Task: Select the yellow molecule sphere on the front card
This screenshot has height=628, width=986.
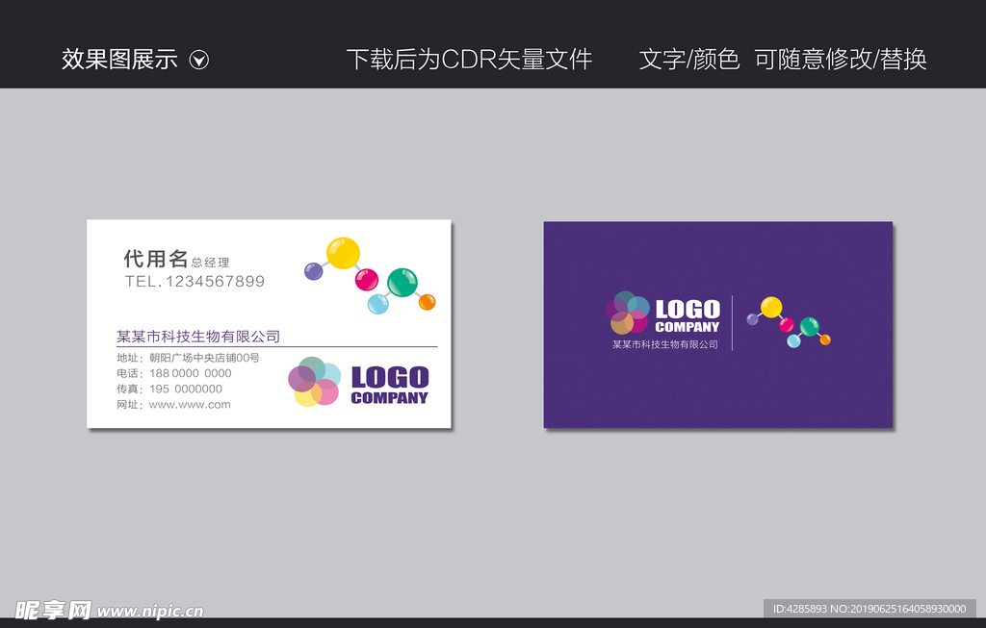Action: 344,251
